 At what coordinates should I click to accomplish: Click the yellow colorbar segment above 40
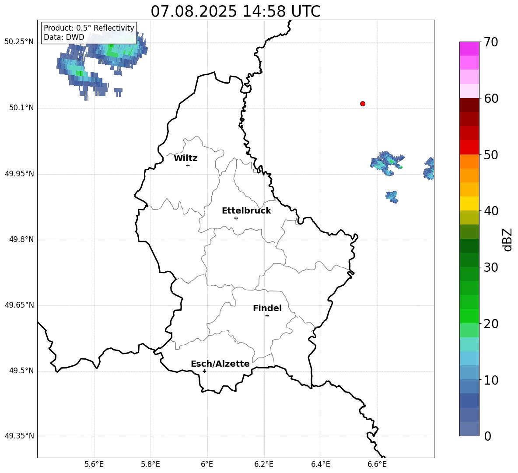469,203
